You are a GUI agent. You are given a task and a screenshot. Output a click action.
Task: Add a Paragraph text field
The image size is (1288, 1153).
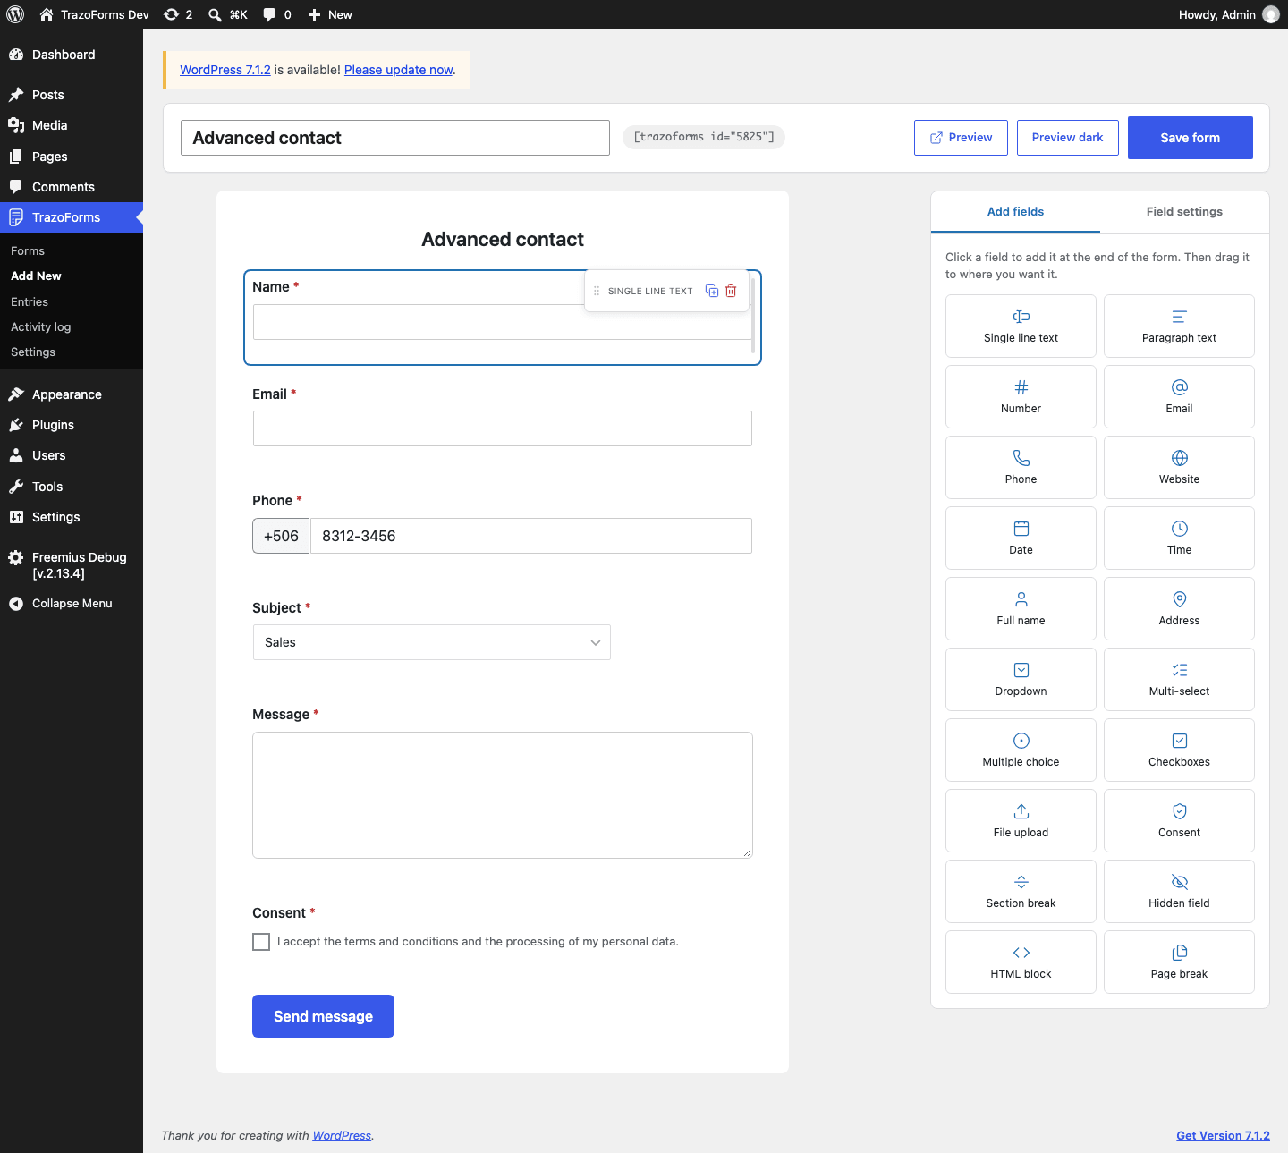coord(1179,326)
